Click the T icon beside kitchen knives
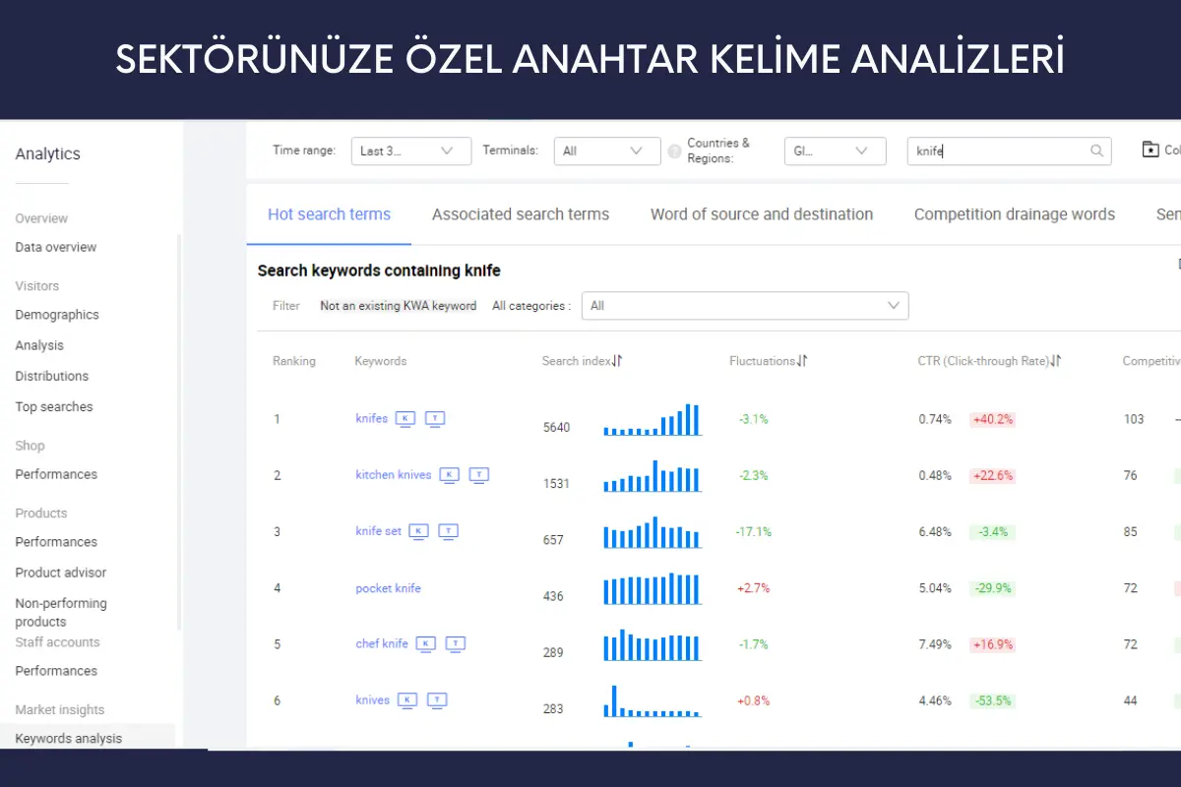The height and width of the screenshot is (787, 1181). [479, 475]
